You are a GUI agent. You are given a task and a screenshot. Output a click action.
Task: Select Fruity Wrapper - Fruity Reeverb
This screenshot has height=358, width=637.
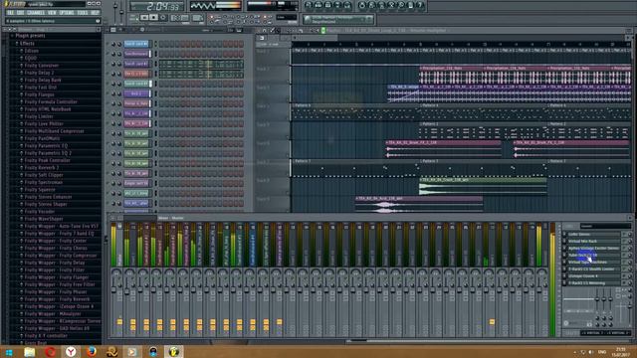point(57,299)
